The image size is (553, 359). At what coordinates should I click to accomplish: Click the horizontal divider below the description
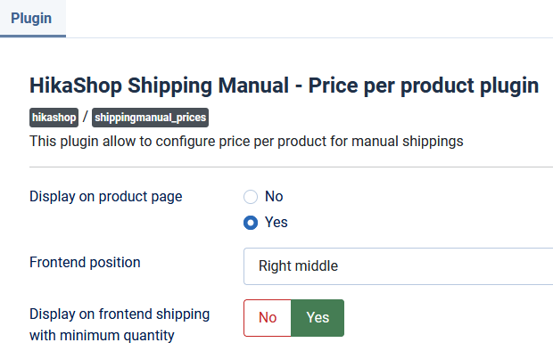291,167
